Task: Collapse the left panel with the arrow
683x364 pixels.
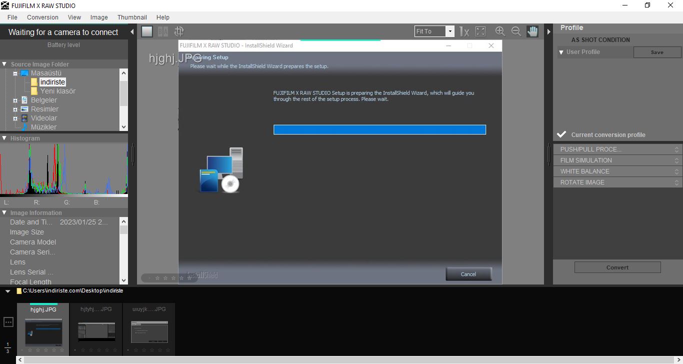Action: 132,32
